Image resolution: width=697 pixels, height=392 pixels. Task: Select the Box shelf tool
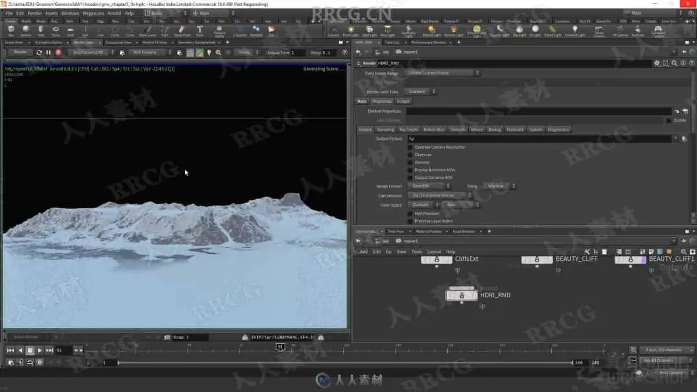pyautogui.click(x=11, y=30)
